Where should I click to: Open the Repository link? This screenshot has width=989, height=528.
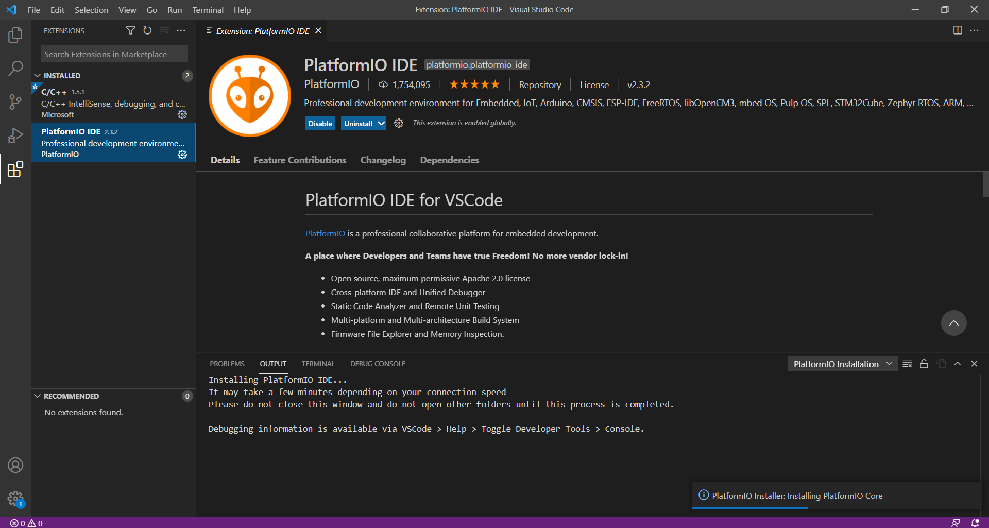pos(540,85)
